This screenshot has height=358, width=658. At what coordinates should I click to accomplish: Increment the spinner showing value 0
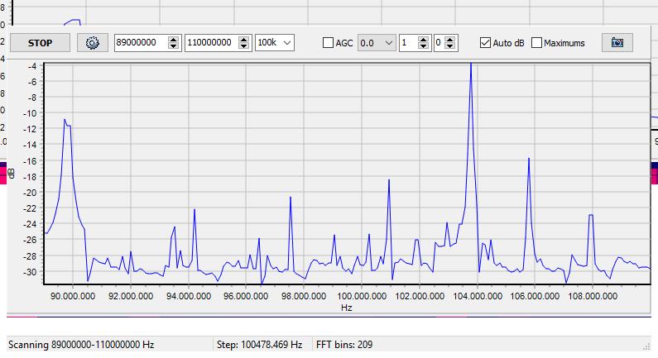click(x=451, y=39)
